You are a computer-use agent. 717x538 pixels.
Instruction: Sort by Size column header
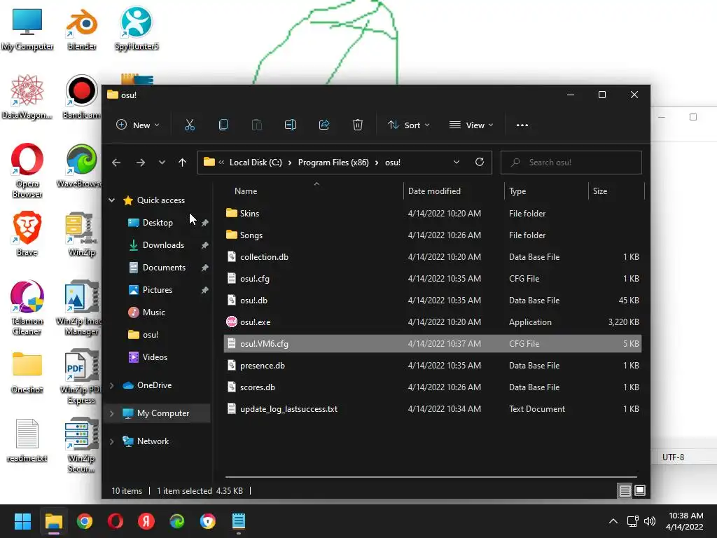coord(616,191)
